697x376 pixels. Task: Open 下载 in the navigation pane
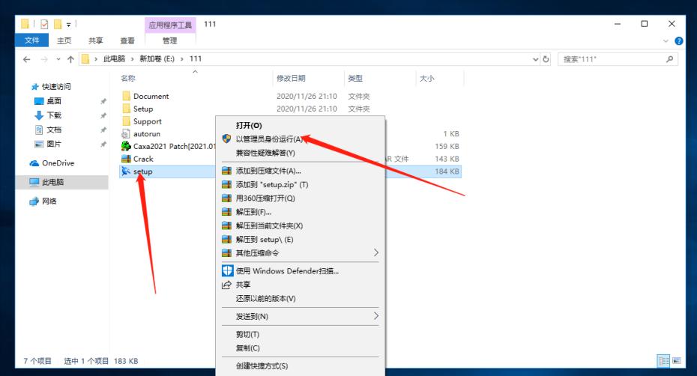54,115
